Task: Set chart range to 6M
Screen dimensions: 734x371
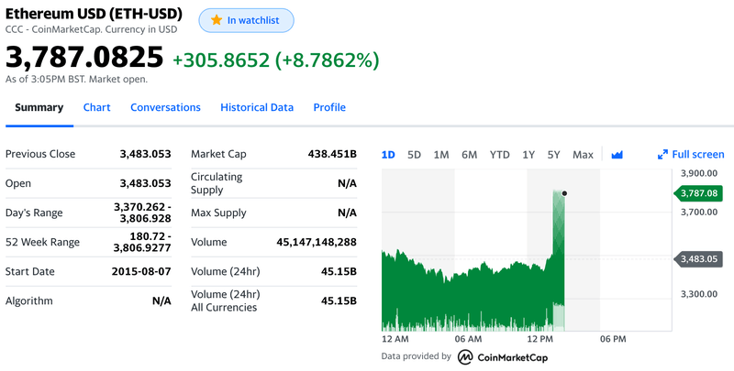Action: coord(470,155)
